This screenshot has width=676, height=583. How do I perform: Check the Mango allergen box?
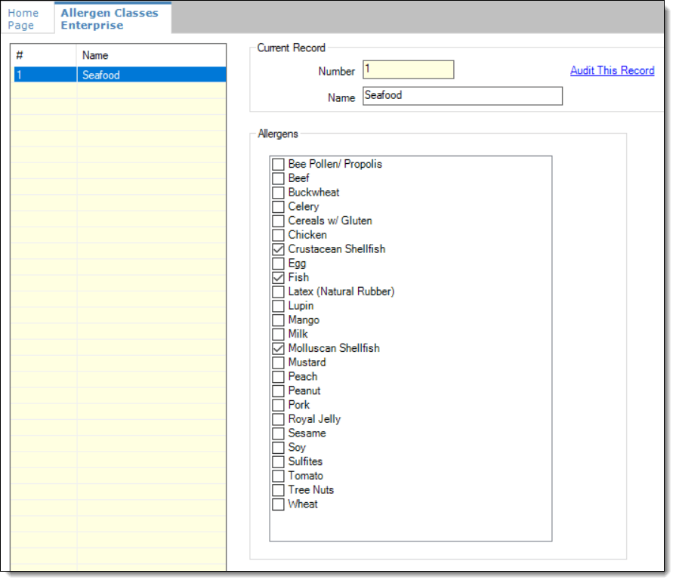(x=278, y=321)
